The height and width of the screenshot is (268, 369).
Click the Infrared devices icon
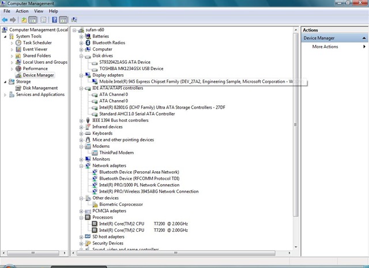coord(88,127)
